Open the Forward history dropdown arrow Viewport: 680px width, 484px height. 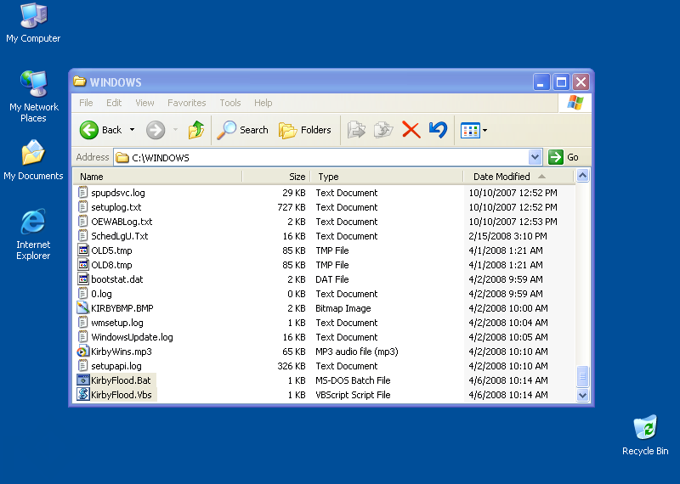[175, 130]
